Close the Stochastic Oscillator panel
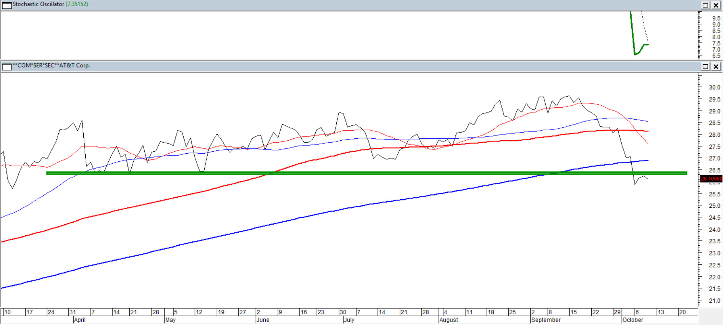This screenshot has height=325, width=723. point(716,5)
